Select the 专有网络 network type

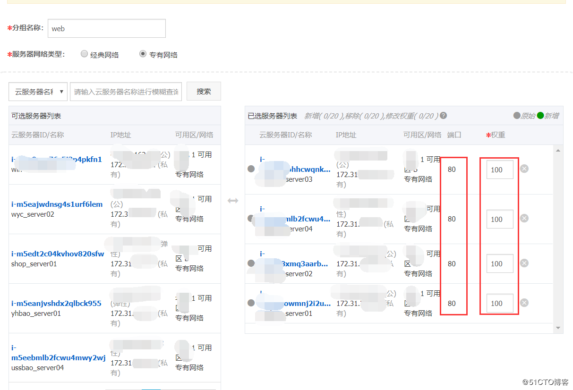click(143, 54)
